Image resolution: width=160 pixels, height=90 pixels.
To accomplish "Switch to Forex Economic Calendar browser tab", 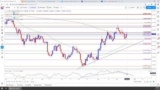I will tap(30, 1).
